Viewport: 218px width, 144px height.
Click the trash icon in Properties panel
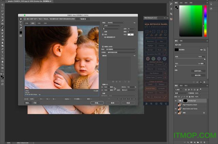click(204, 82)
